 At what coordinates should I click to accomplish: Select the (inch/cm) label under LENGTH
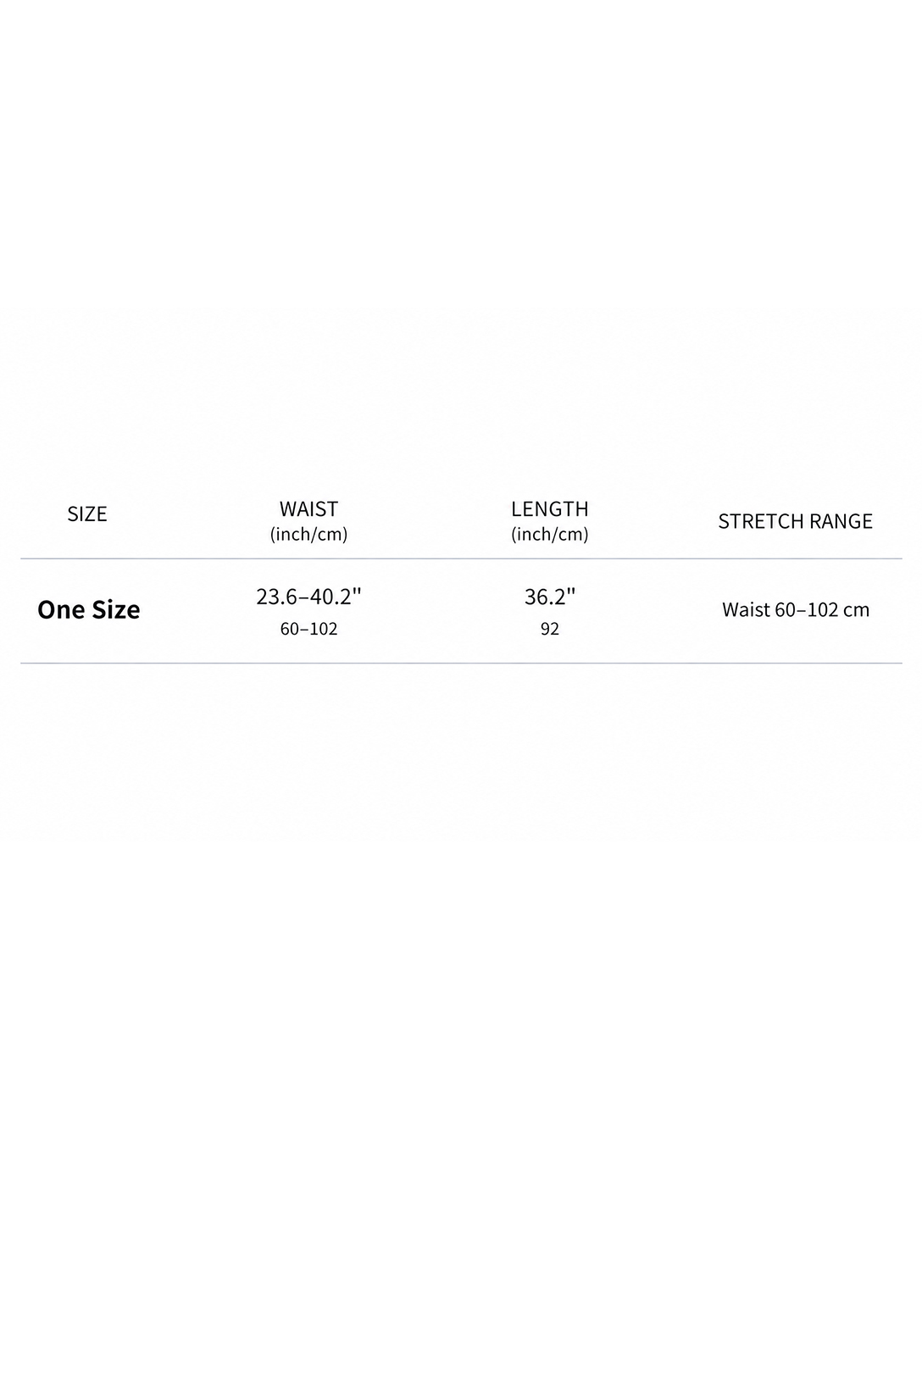click(549, 534)
